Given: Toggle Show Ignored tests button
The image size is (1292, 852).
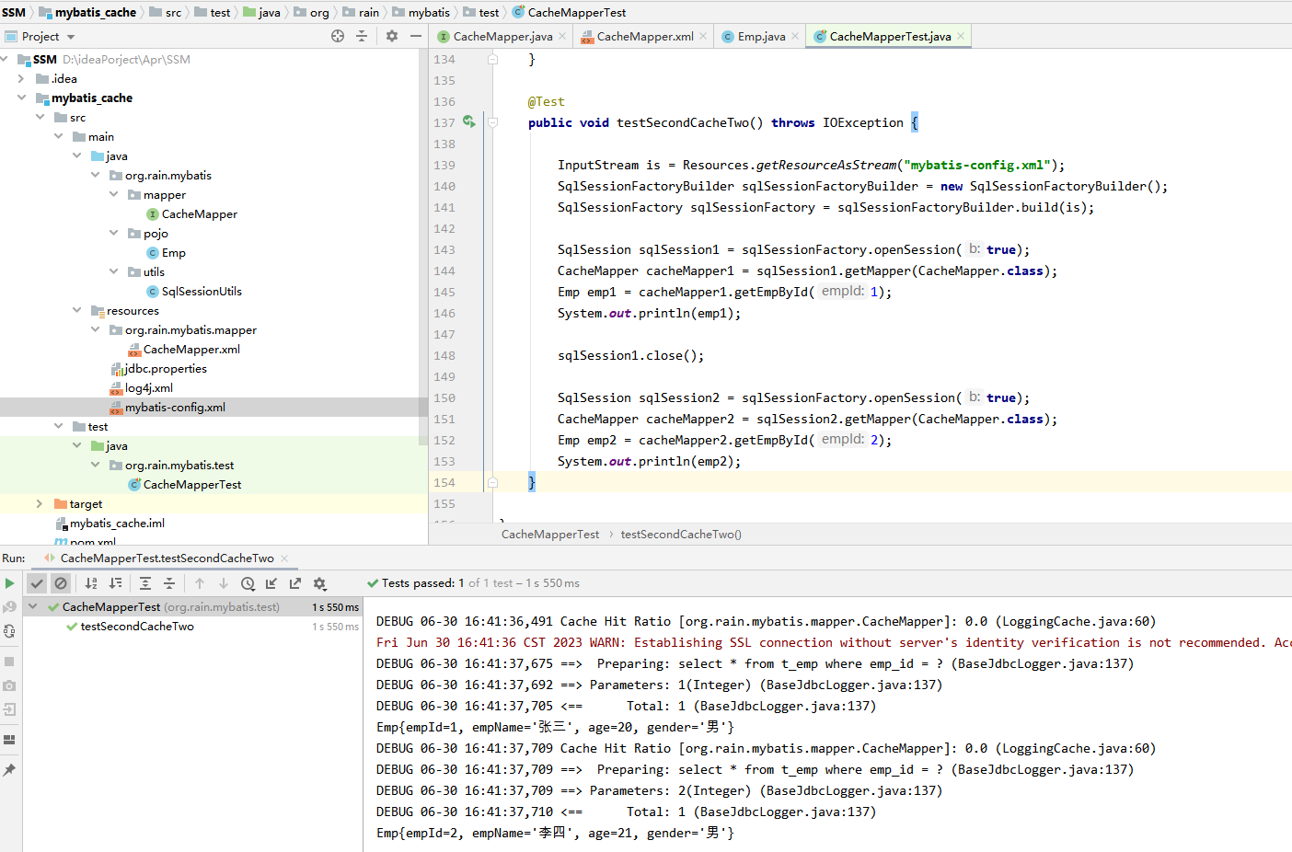Looking at the screenshot, I should 61,583.
